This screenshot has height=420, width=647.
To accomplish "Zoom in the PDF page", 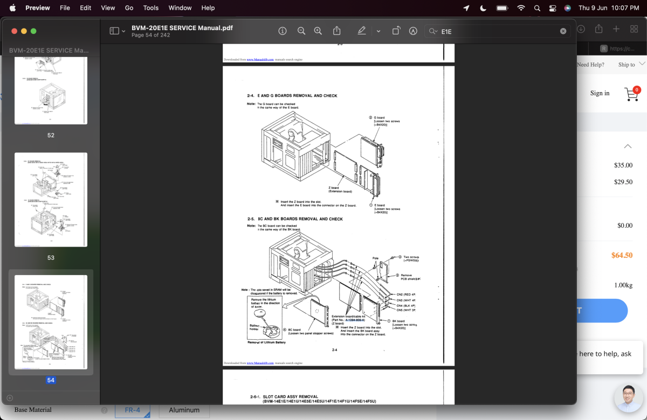I will [x=318, y=31].
